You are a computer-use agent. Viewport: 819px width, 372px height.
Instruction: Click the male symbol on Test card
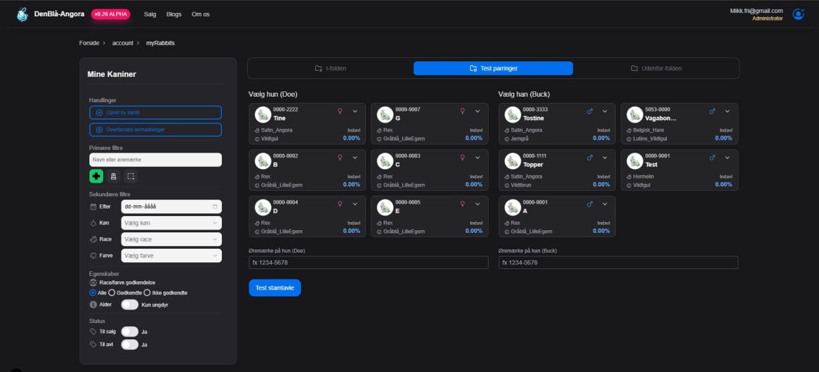pos(712,157)
